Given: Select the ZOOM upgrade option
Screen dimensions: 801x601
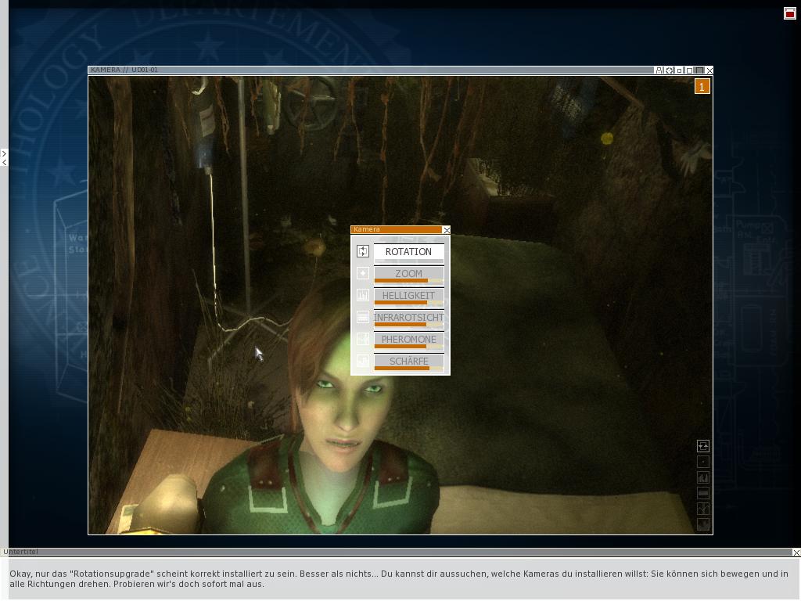Looking at the screenshot, I should coord(408,273).
